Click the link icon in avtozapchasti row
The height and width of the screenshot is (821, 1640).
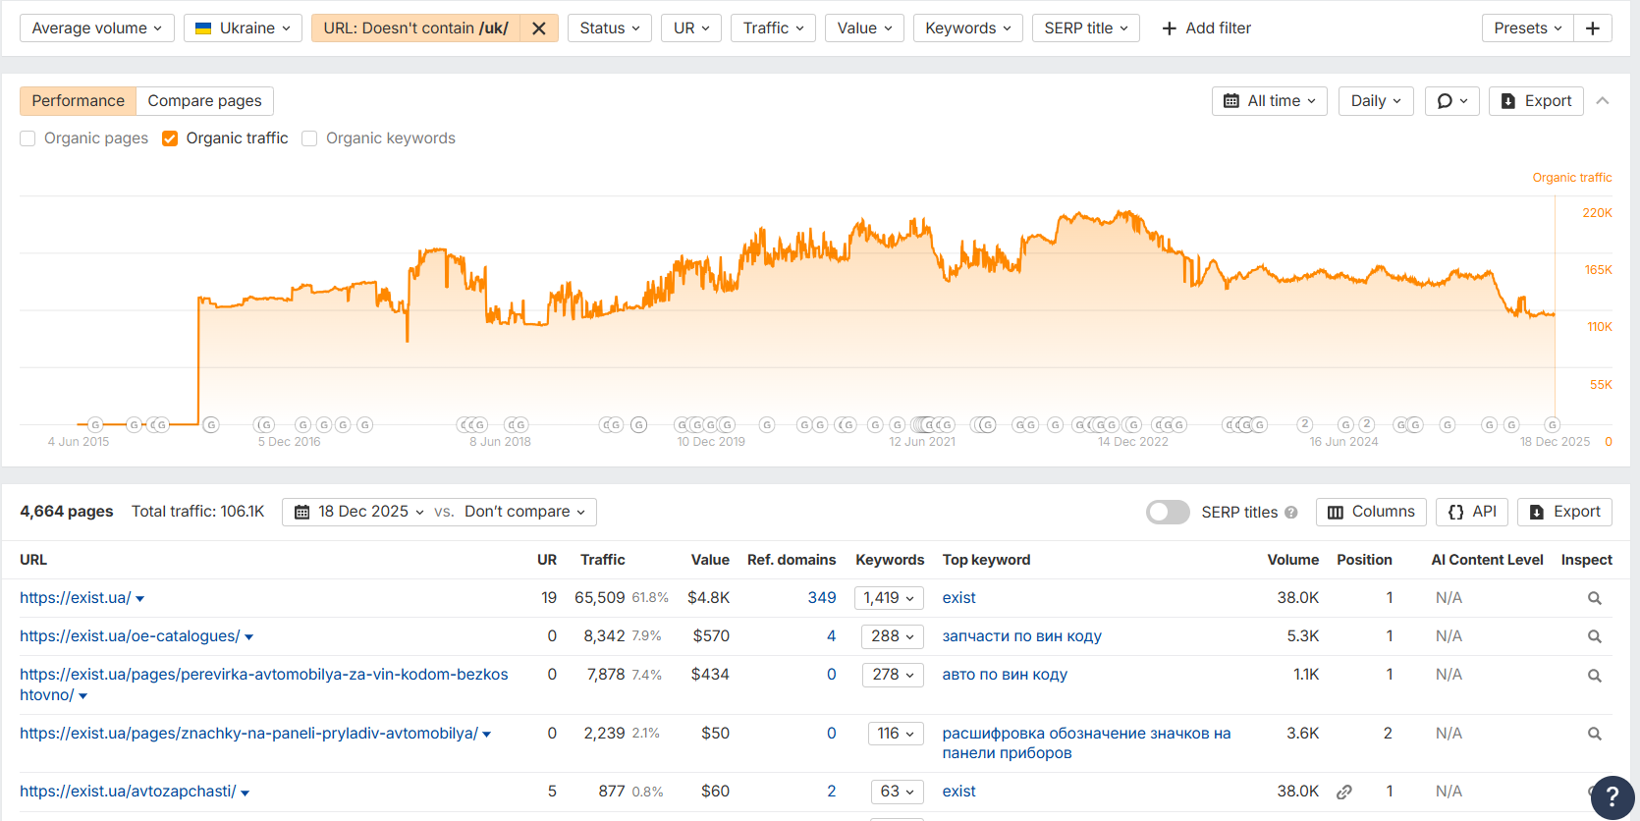point(1344,792)
